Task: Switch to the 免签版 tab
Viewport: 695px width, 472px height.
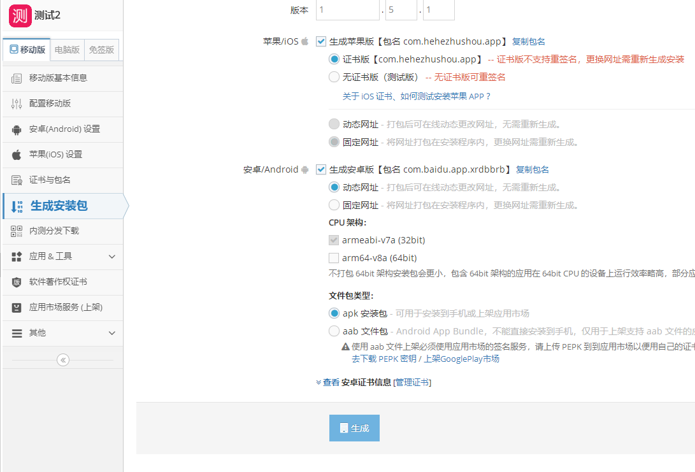Action: click(101, 49)
